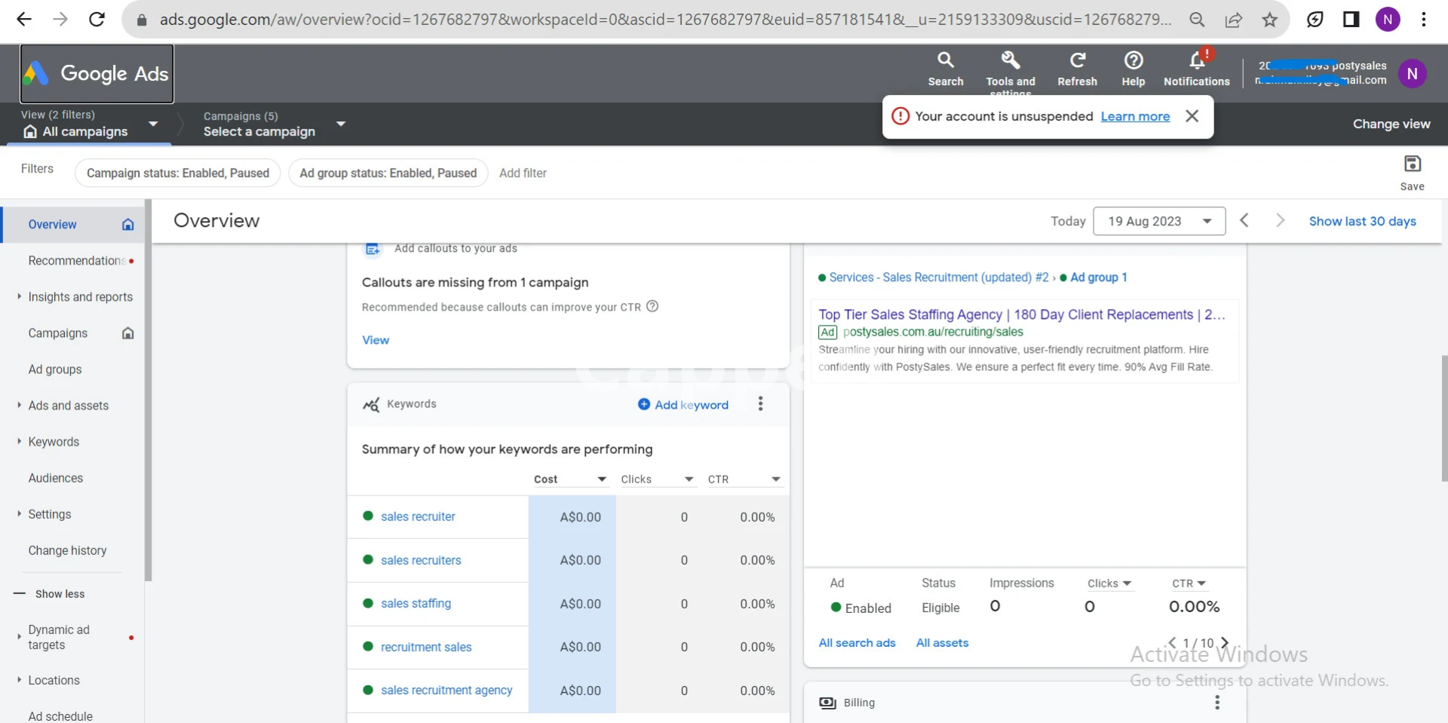
Task: Open the Cost column metric dropdown
Action: [601, 479]
